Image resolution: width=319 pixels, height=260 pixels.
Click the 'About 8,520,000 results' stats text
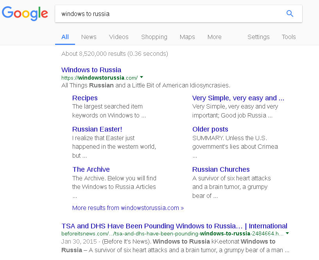point(115,53)
